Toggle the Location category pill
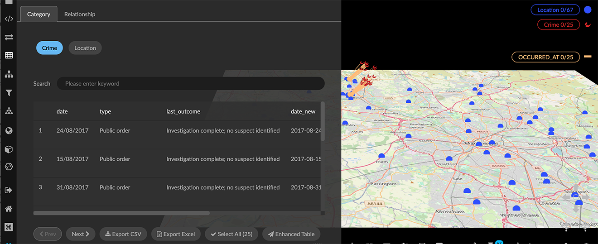598x244 pixels. [85, 48]
